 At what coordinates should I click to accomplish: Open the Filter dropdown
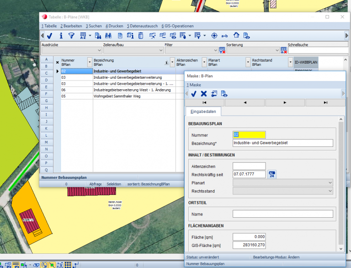tap(191, 50)
